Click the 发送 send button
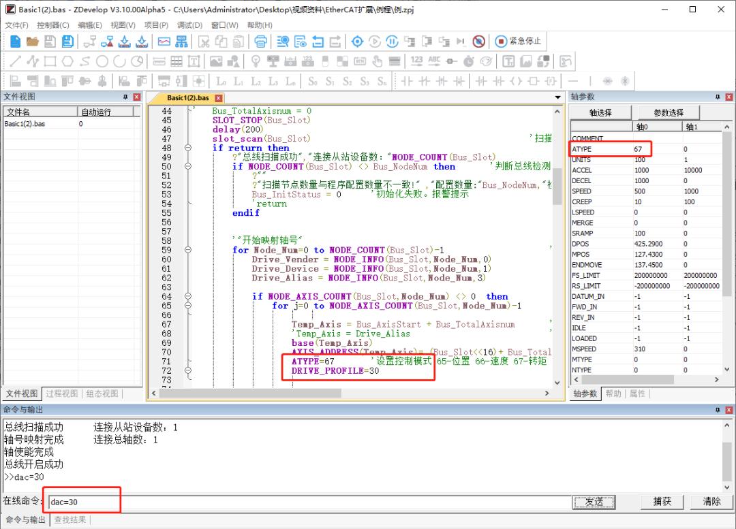The height and width of the screenshot is (529, 736). 594,502
